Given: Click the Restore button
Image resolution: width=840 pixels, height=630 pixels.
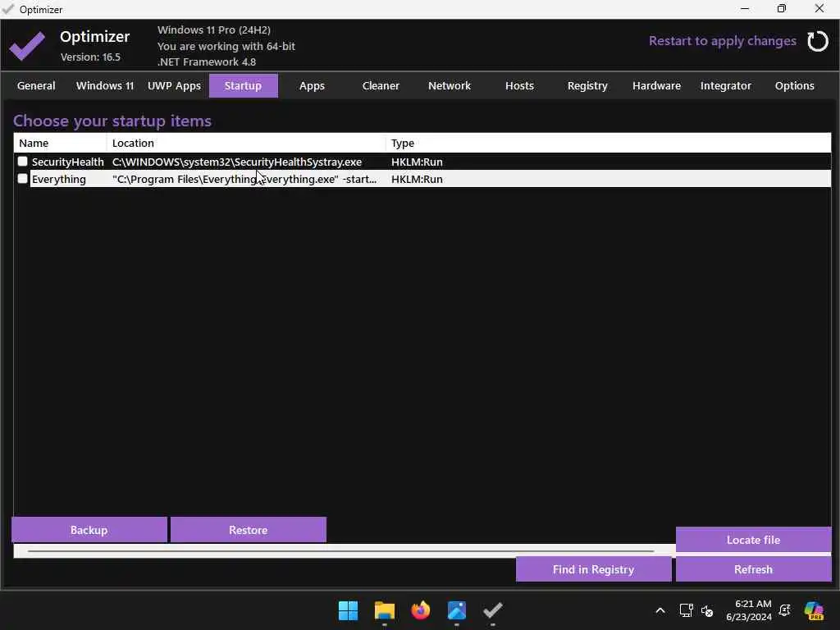Looking at the screenshot, I should pos(248,530).
